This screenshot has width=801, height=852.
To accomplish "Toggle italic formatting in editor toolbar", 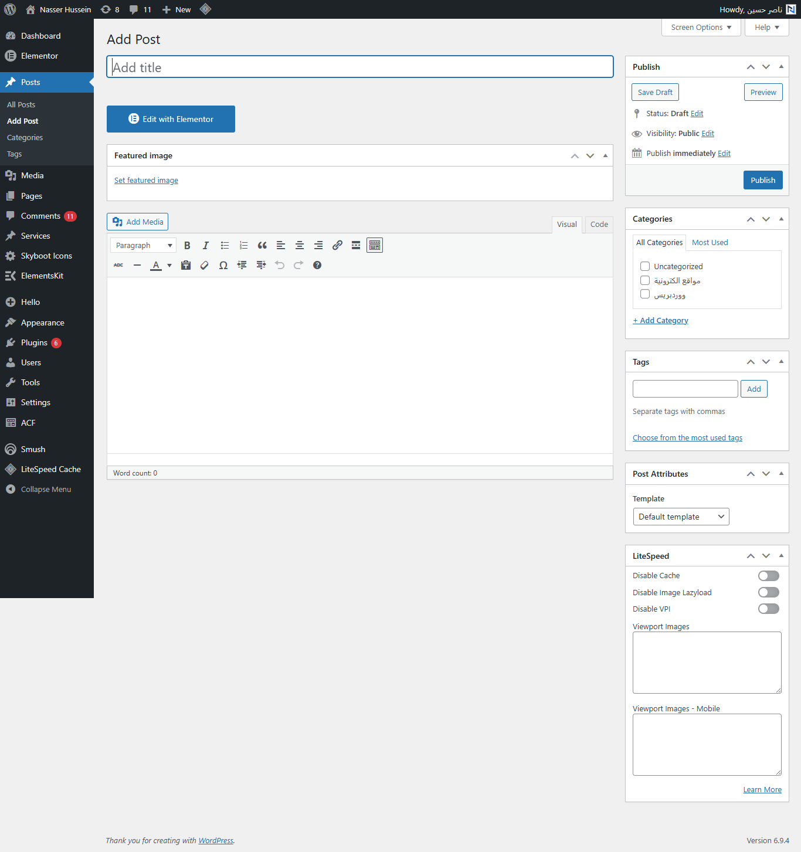I will pos(206,245).
